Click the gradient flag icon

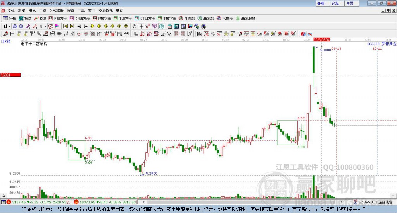pos(57,26)
